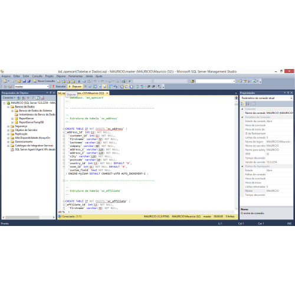This screenshot has height=295, width=295.
Task: Expand the Replicação folder
Action: [x=8, y=134]
